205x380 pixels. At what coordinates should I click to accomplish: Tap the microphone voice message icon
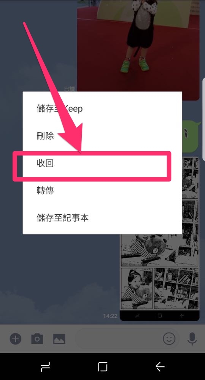click(192, 339)
